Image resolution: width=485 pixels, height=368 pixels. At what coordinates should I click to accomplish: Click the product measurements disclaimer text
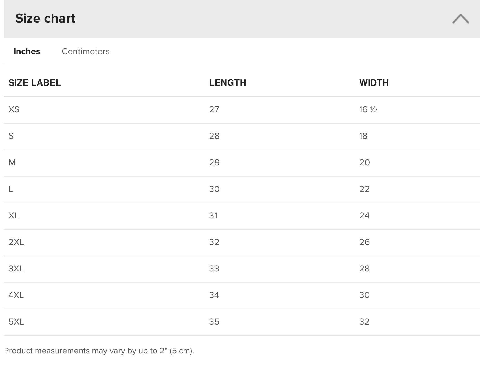99,351
